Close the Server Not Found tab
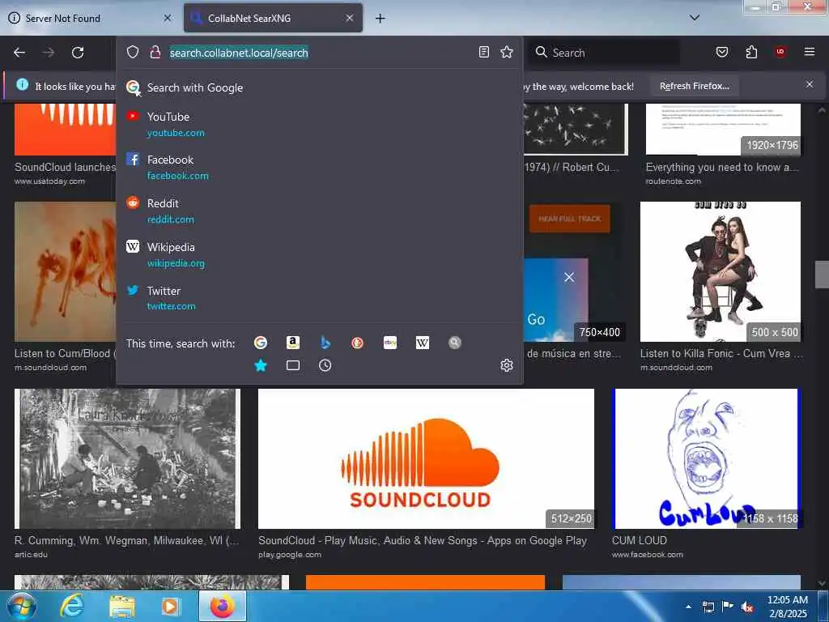The image size is (829, 622). (168, 18)
